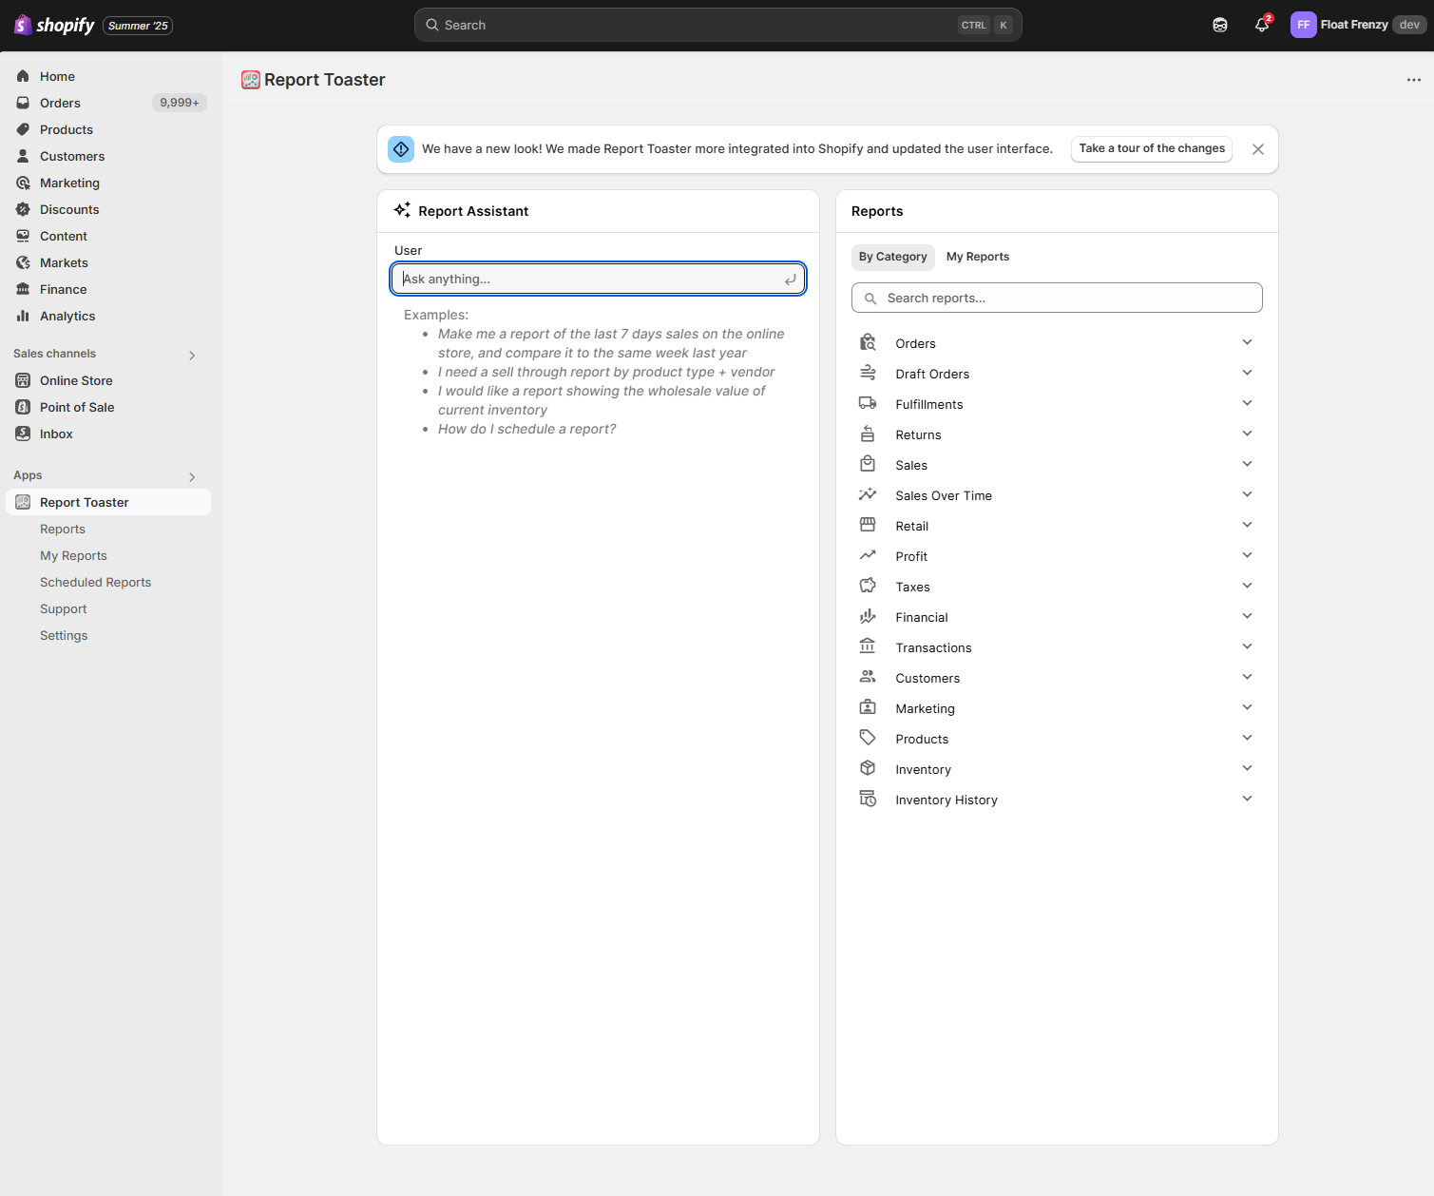Click Take a tour of the changes

(1151, 148)
